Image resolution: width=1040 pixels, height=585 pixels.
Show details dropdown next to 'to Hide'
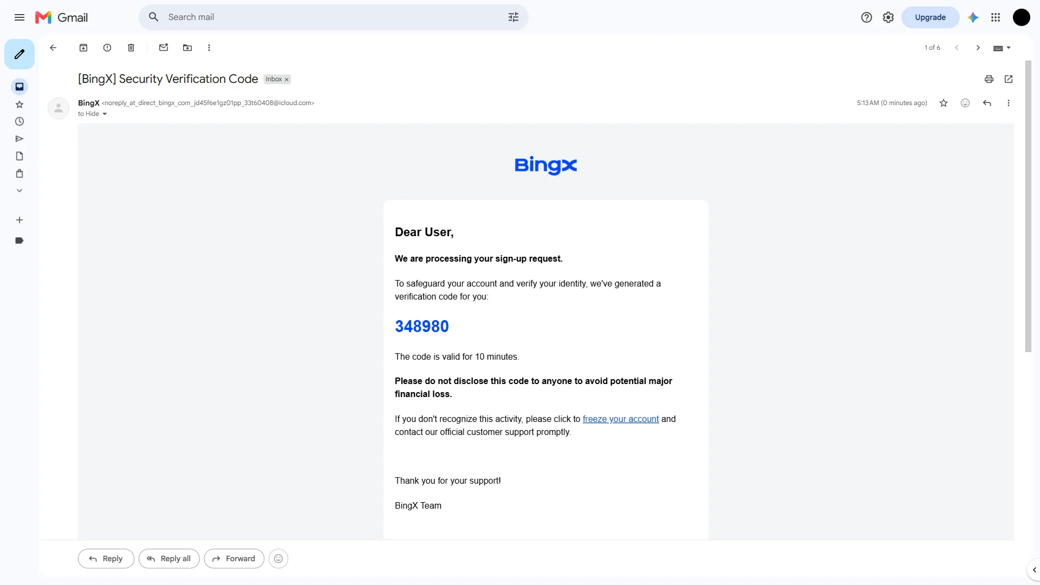105,114
